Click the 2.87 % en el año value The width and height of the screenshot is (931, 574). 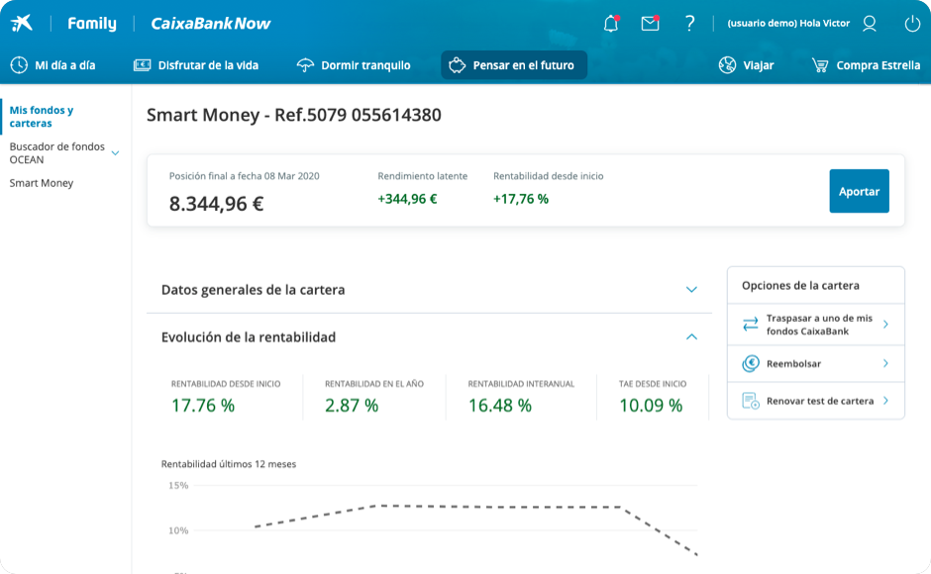(x=352, y=406)
